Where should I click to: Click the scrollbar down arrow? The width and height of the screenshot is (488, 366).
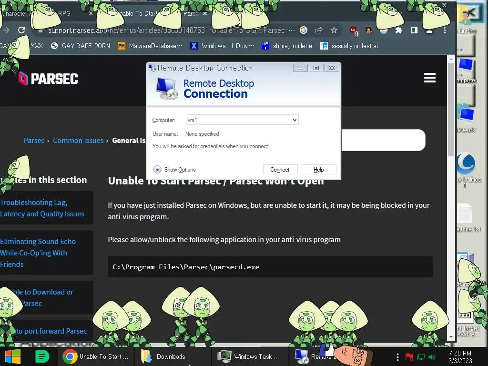click(451, 337)
